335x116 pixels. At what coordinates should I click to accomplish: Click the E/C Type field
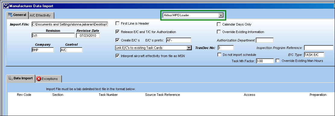tap(314, 55)
